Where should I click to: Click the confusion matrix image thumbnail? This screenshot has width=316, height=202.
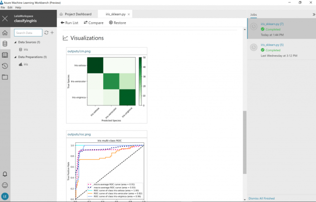pyautogui.click(x=107, y=89)
